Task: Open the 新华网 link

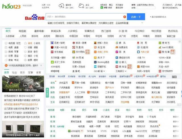Action: (35, 36)
